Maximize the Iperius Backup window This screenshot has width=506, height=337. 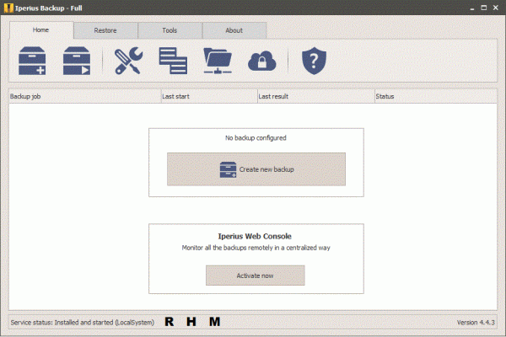[484, 8]
